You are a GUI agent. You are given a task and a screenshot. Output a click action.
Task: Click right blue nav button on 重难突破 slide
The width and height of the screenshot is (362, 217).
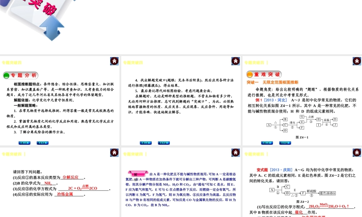(285, 143)
